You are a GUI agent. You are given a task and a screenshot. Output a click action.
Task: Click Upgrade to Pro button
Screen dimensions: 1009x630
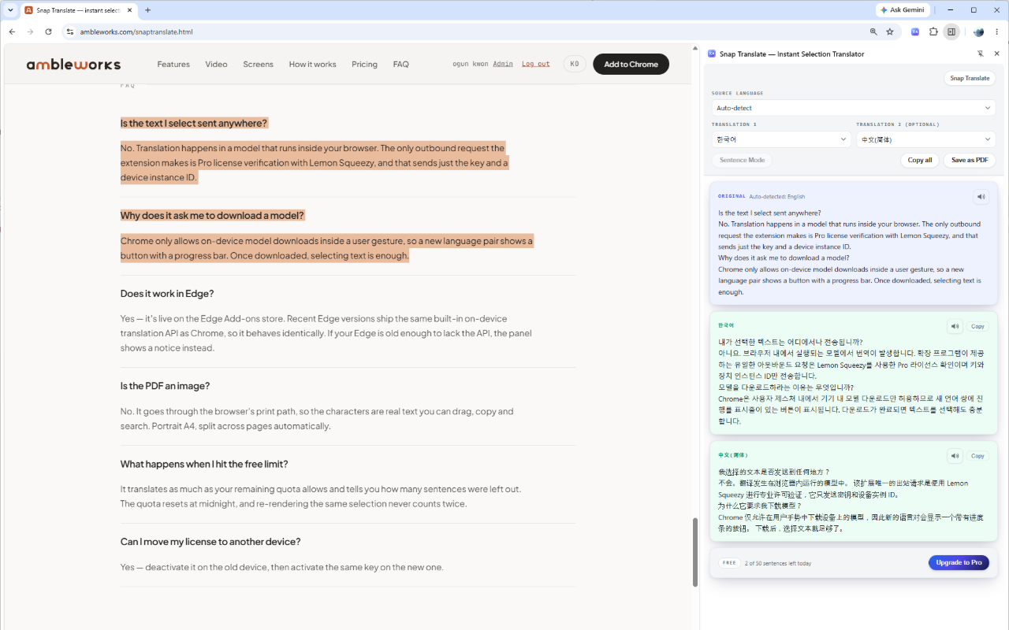click(x=959, y=563)
